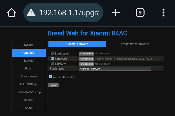Viewport: 175px width, 116px height.
Task: Enable the EEPROM checkbox
Action: 52,63
